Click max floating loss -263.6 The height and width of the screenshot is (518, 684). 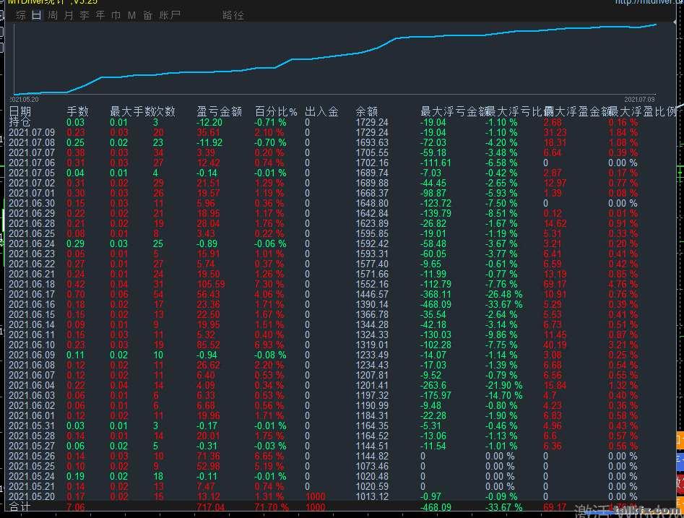coord(433,385)
